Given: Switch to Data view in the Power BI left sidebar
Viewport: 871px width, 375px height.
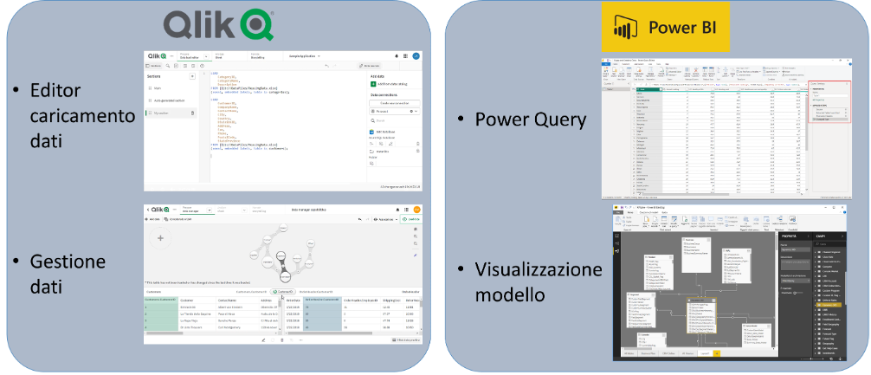Looking at the screenshot, I should [616, 243].
